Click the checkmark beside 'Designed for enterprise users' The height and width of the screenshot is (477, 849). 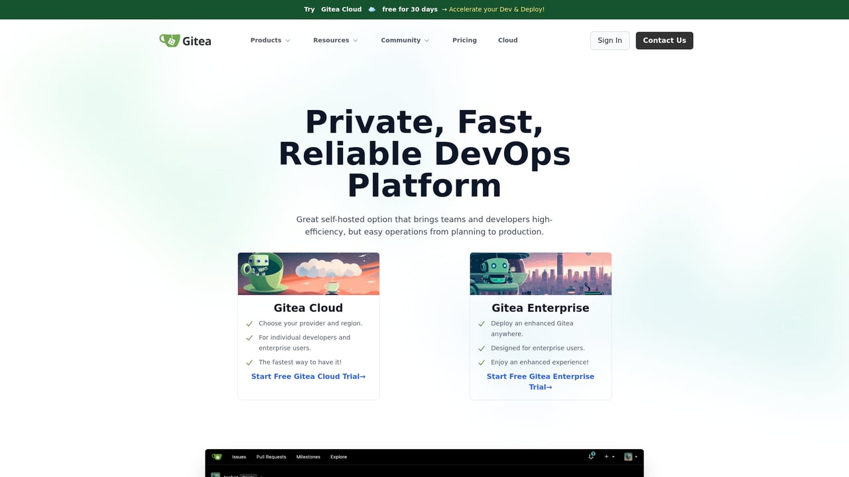tap(482, 348)
